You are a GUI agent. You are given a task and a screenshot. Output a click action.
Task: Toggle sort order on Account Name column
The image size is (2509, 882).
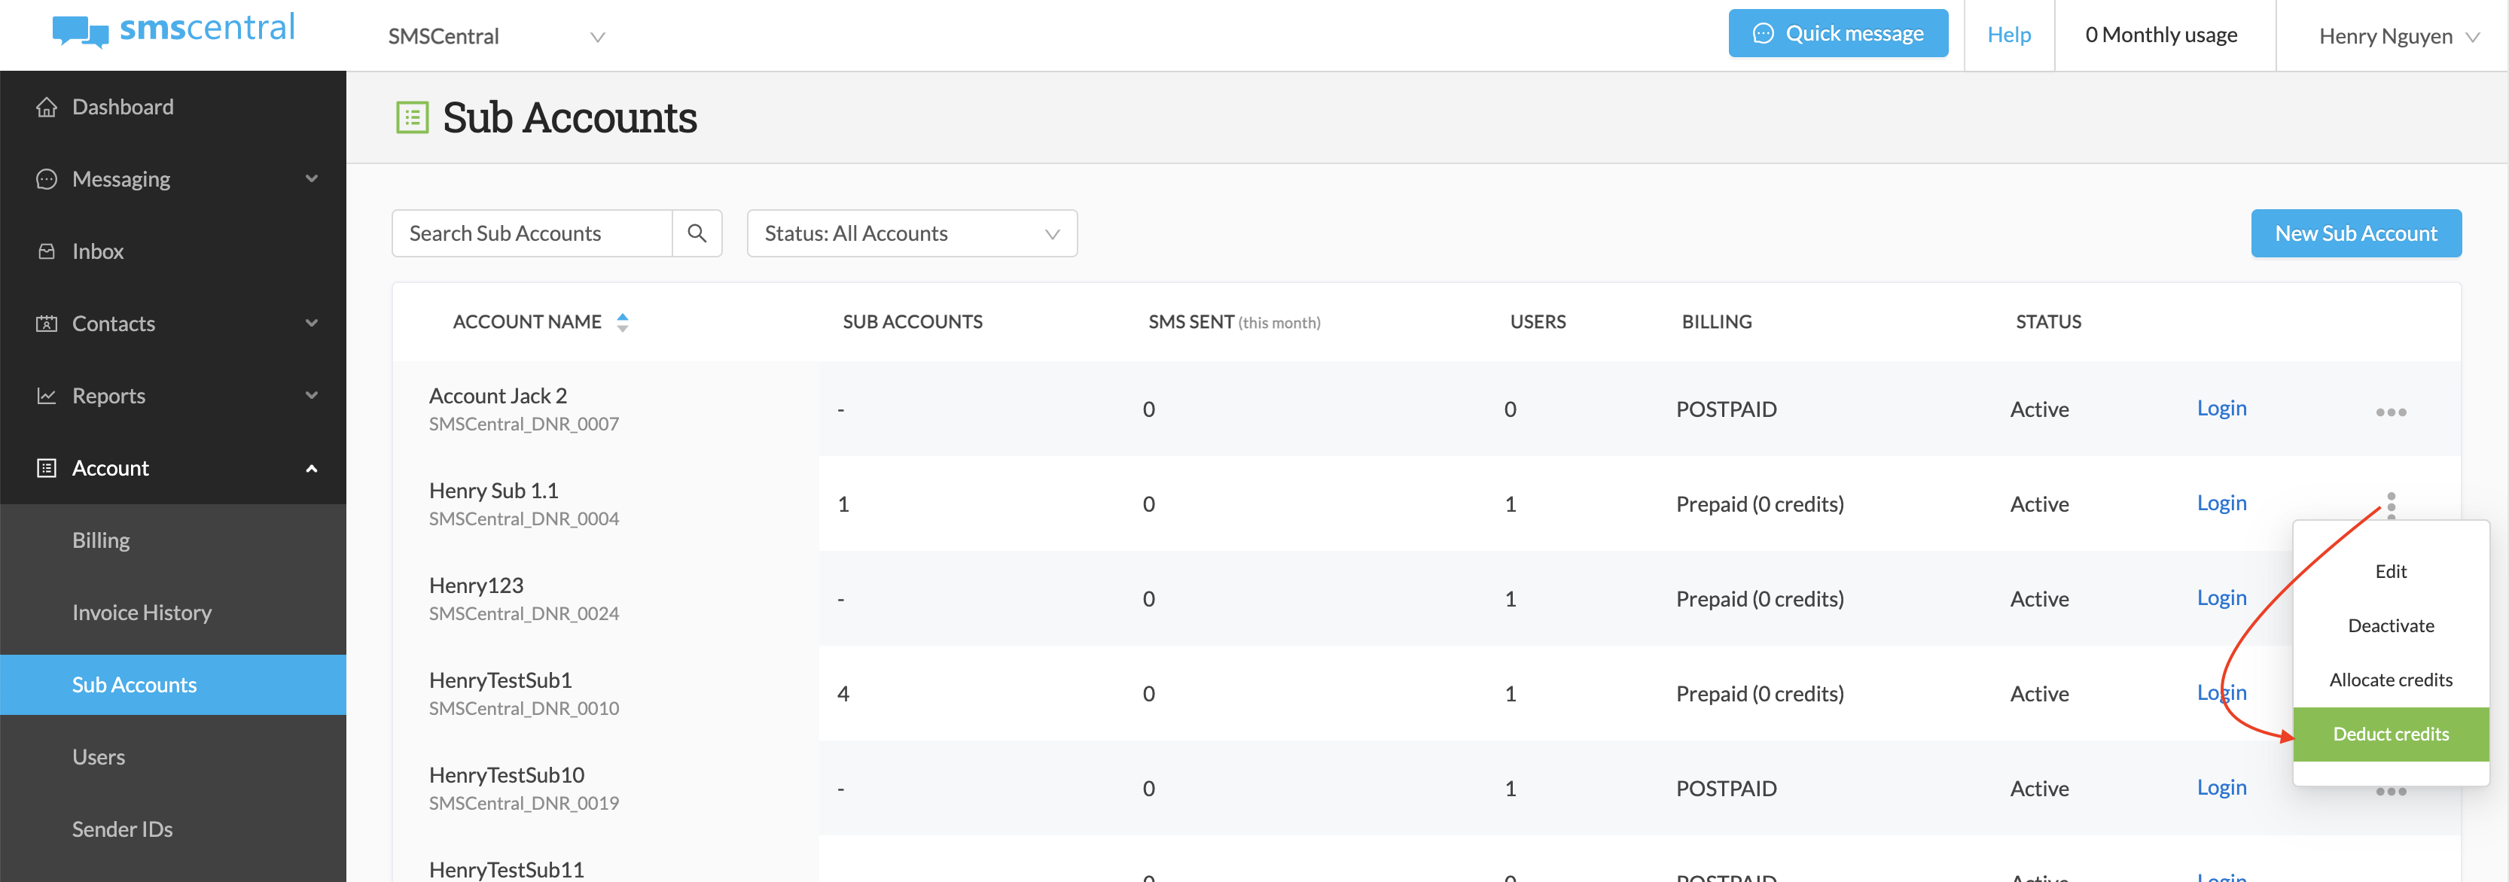click(623, 321)
